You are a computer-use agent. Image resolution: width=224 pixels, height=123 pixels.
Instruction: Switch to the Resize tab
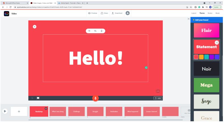click(x=210, y=13)
